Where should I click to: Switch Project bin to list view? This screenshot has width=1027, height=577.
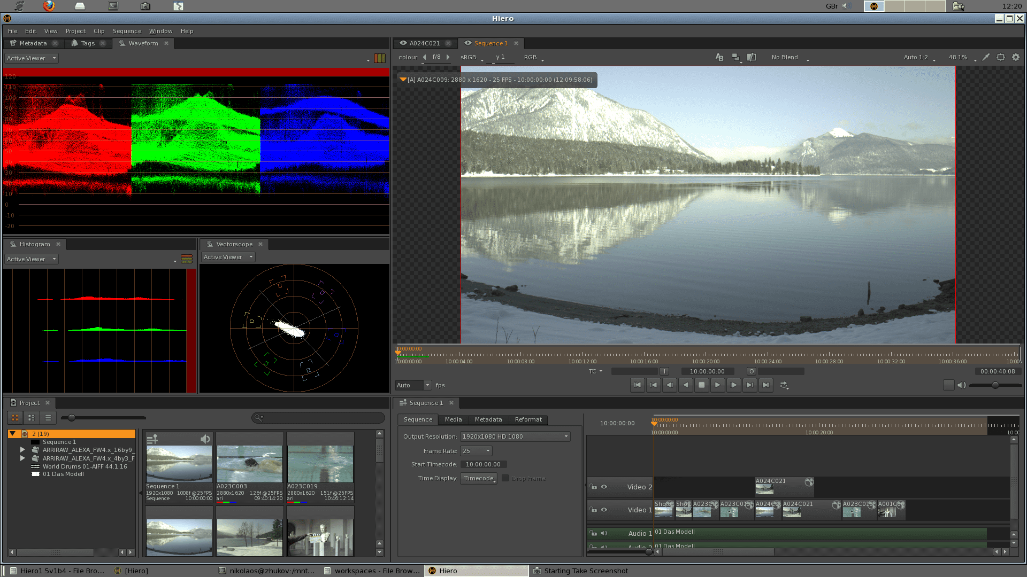click(48, 418)
